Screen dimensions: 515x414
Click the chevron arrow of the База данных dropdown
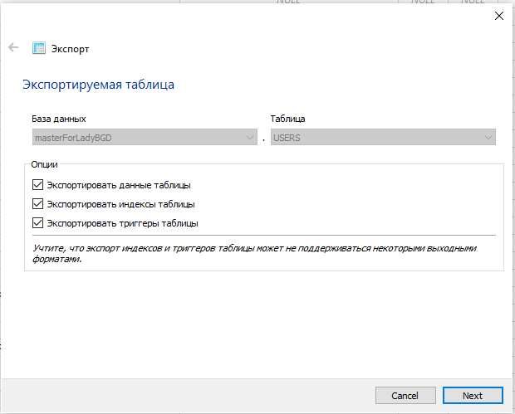pyautogui.click(x=250, y=138)
